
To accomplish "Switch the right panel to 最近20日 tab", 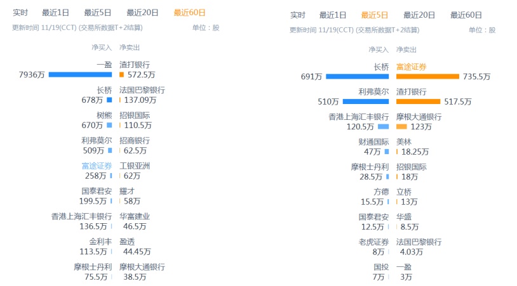I will point(419,15).
